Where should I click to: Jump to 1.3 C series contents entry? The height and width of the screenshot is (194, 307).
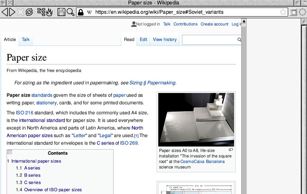point(32,182)
